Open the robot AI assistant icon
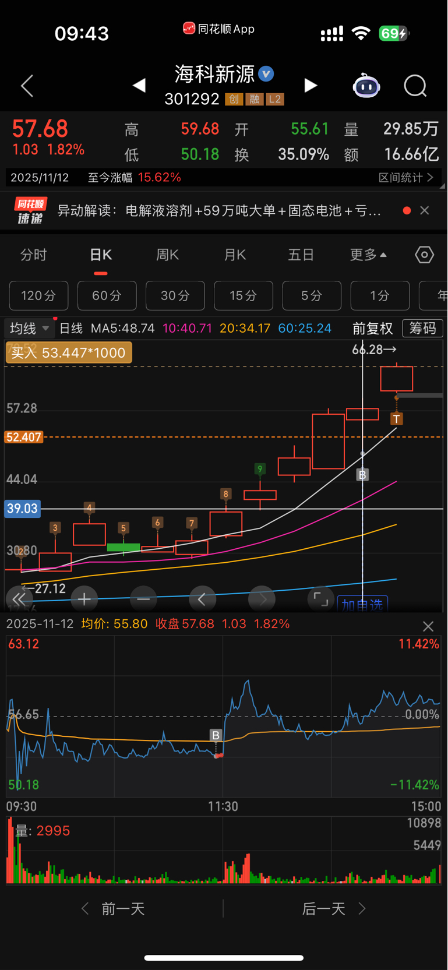The width and height of the screenshot is (448, 970). point(366,86)
